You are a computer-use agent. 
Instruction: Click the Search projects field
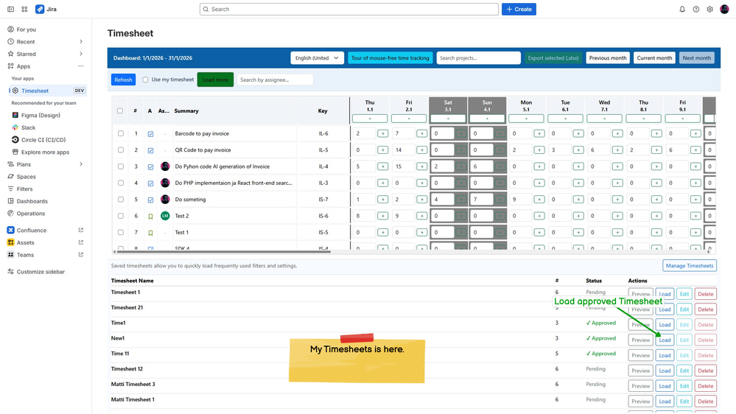point(478,57)
